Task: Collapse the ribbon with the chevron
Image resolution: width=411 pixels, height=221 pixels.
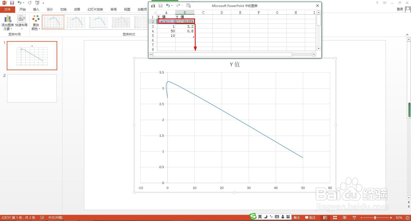Action: tap(407, 35)
